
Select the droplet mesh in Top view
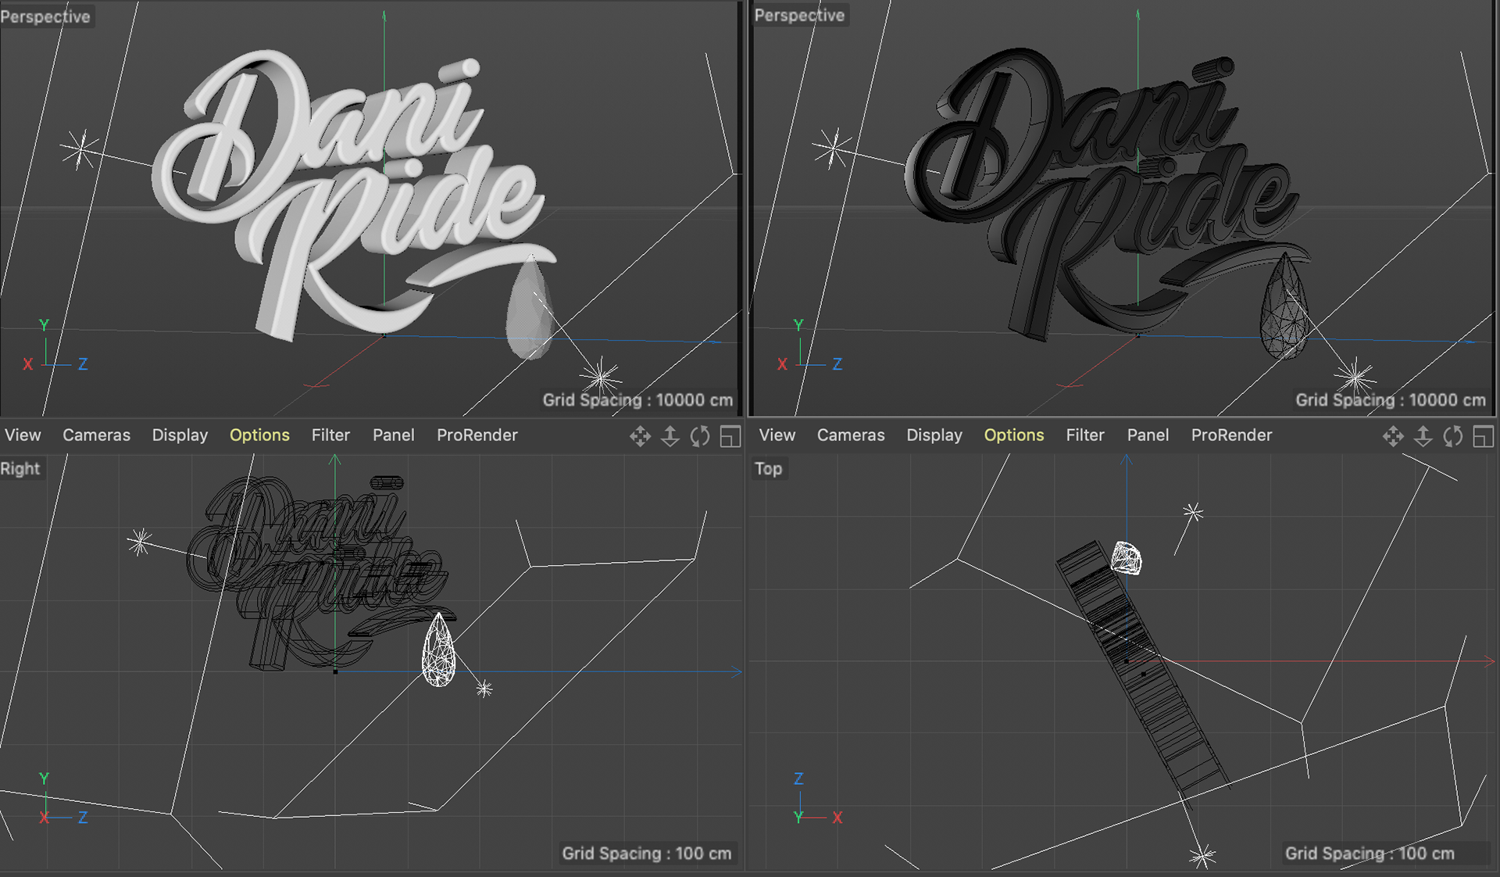coord(1127,558)
